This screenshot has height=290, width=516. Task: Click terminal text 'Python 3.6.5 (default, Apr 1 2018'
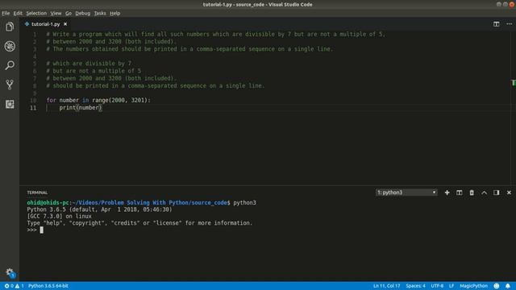[99, 209]
